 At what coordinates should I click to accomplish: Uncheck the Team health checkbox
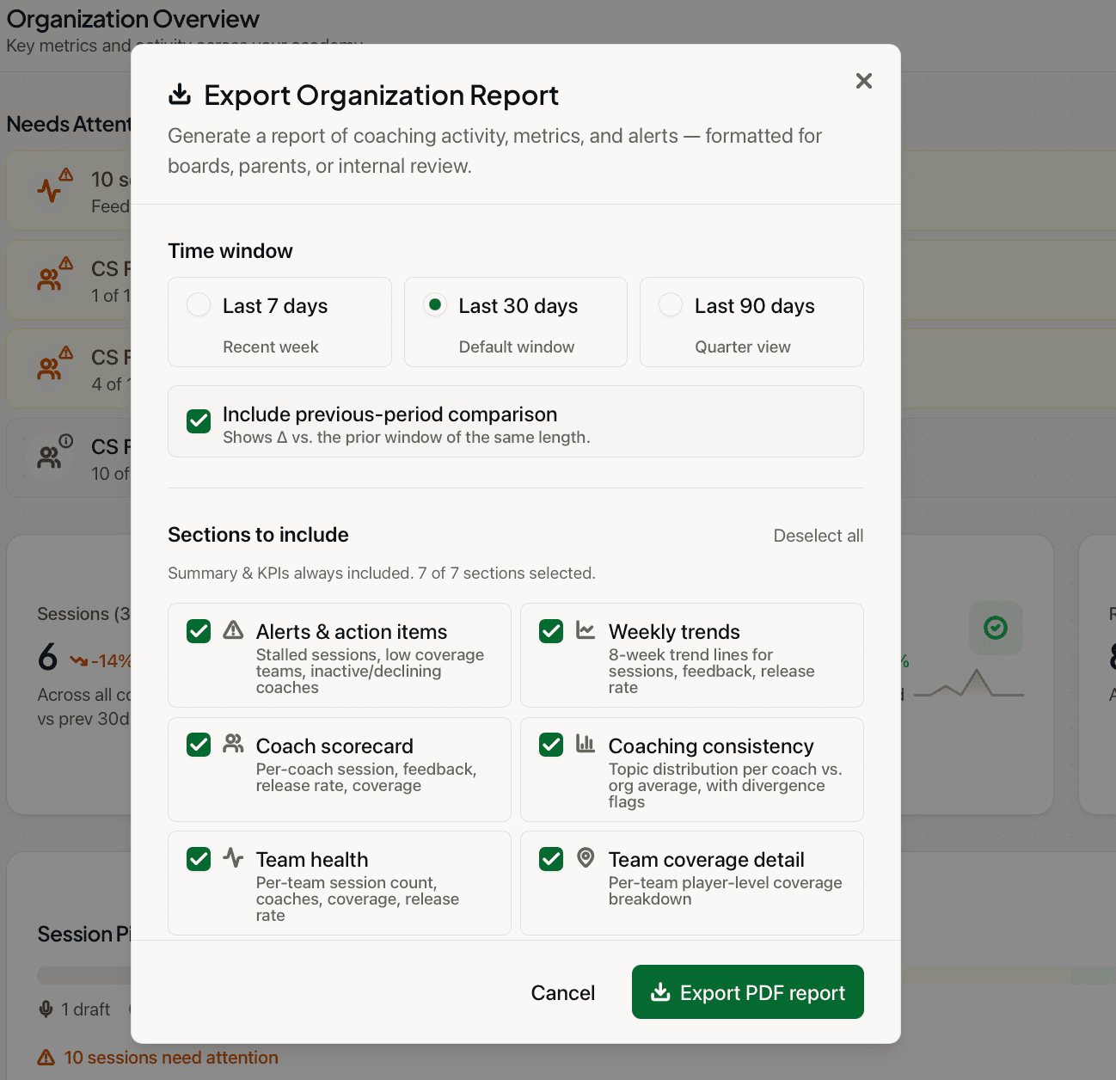(199, 859)
